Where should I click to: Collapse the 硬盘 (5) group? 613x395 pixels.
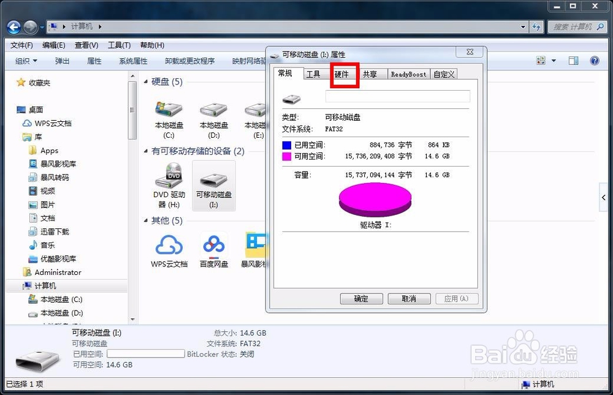pyautogui.click(x=146, y=81)
